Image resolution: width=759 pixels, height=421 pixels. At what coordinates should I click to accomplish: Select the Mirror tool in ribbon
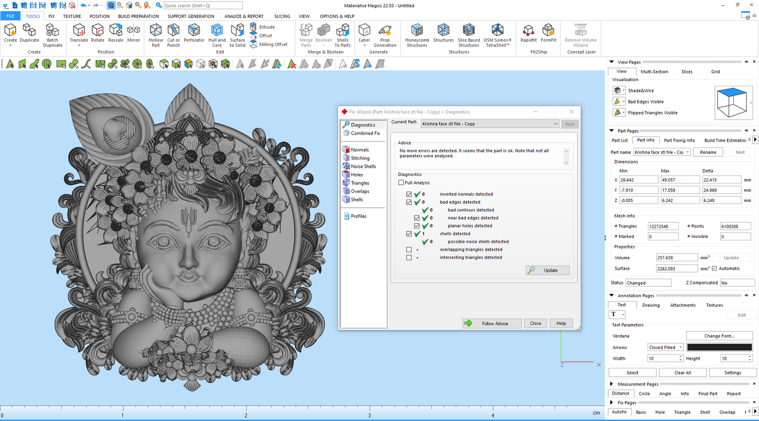point(134,34)
